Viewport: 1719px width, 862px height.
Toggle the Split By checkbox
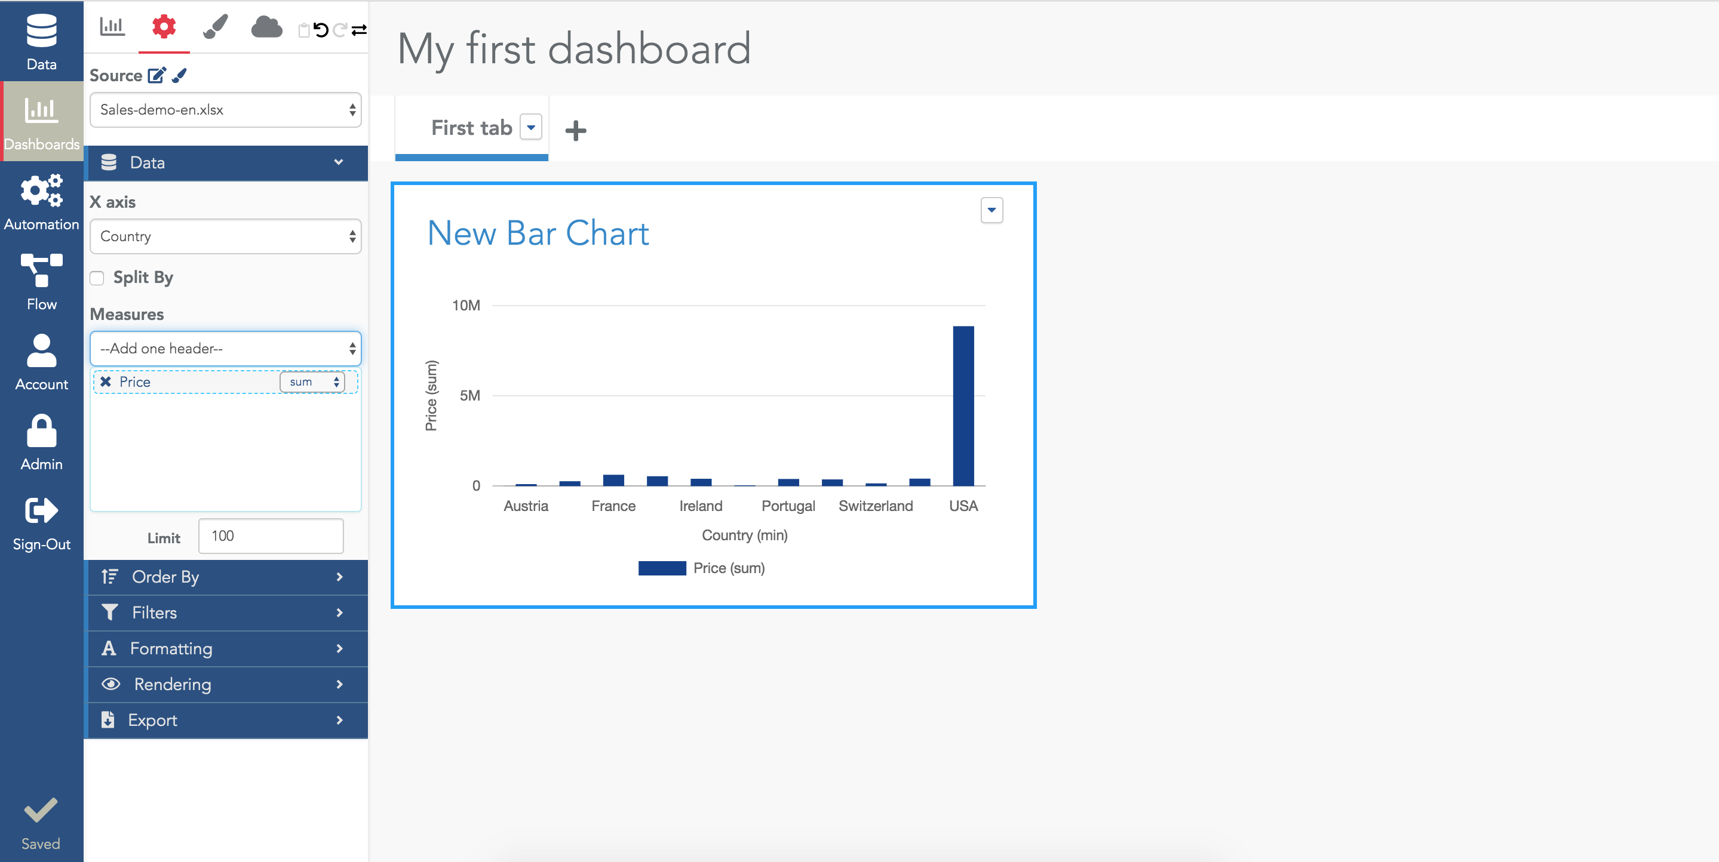click(x=98, y=276)
